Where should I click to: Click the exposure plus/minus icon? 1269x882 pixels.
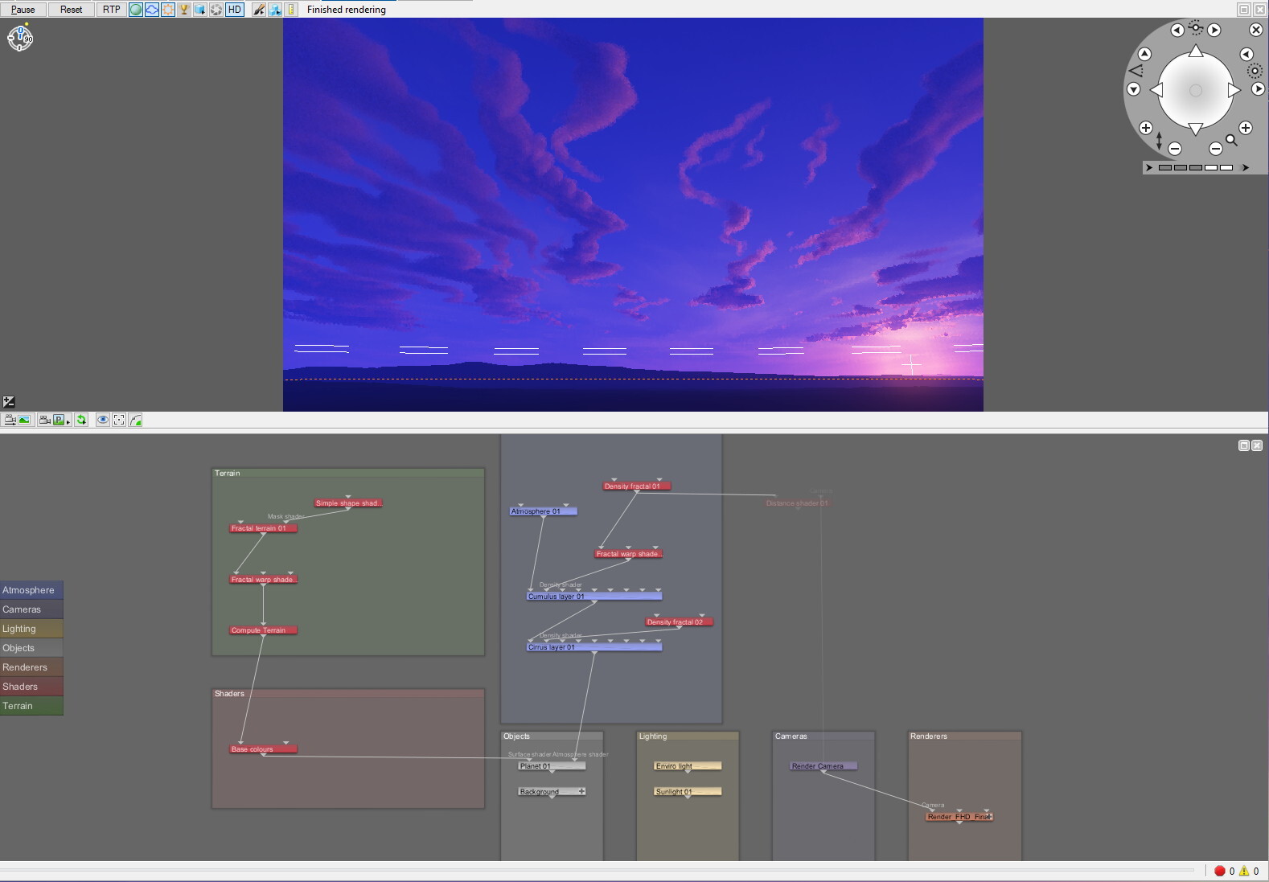(9, 402)
